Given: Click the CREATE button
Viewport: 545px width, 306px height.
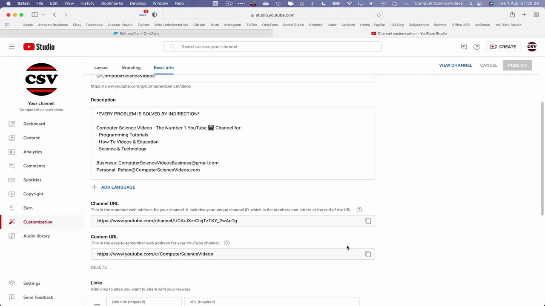Looking at the screenshot, I should click(x=503, y=47).
